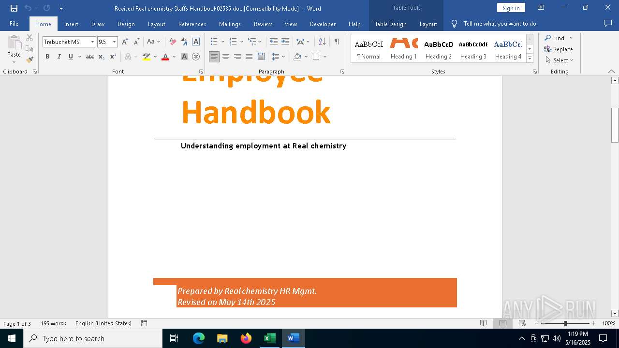Increase font size with Grow Font
The height and width of the screenshot is (348, 619).
(x=125, y=42)
